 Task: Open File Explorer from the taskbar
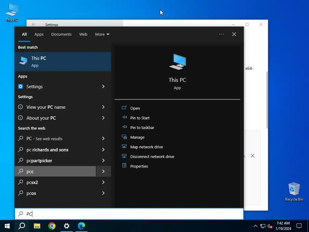37,226
